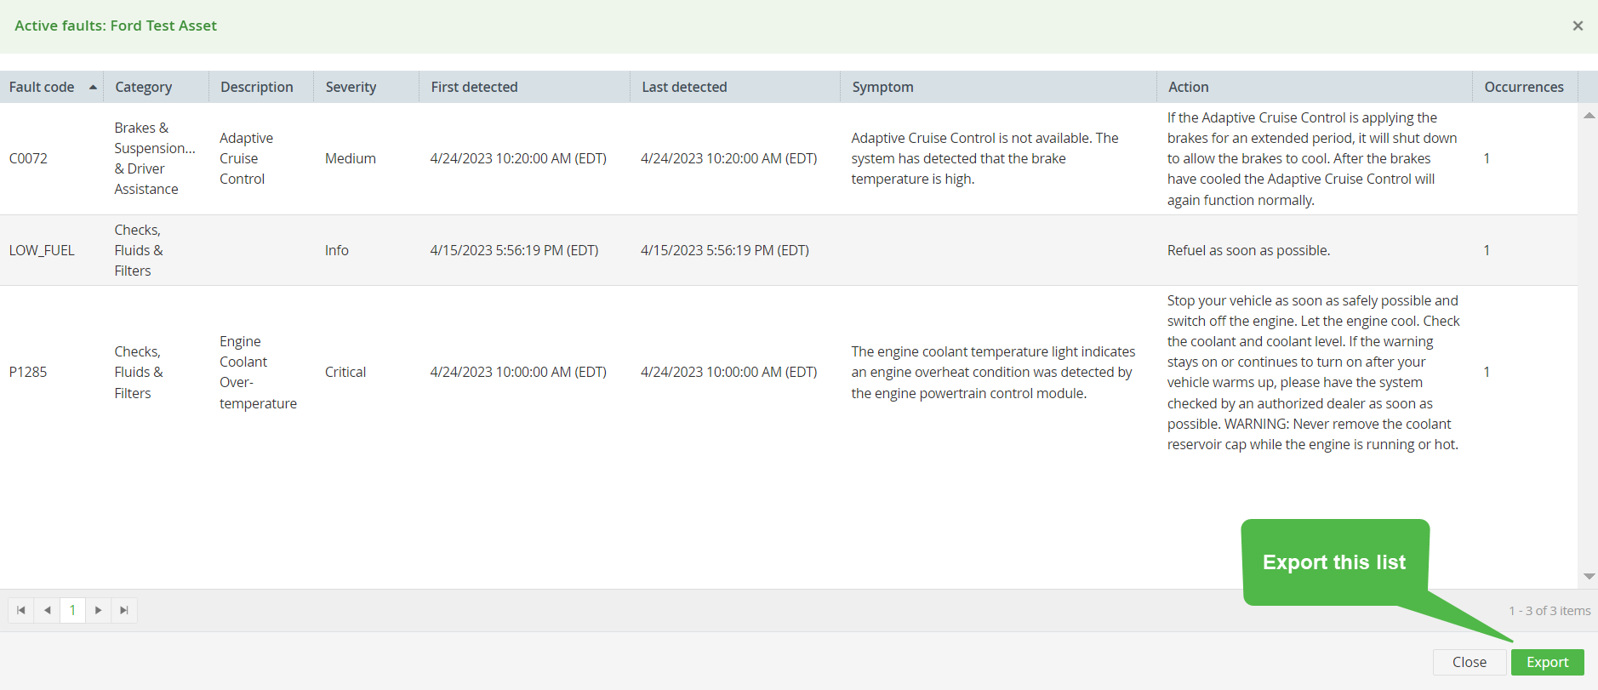
Task: Select fault code P1285
Action: [x=28, y=372]
